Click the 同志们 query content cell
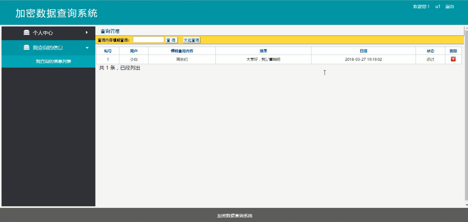Screen dimensions: 468x222 coord(182,59)
